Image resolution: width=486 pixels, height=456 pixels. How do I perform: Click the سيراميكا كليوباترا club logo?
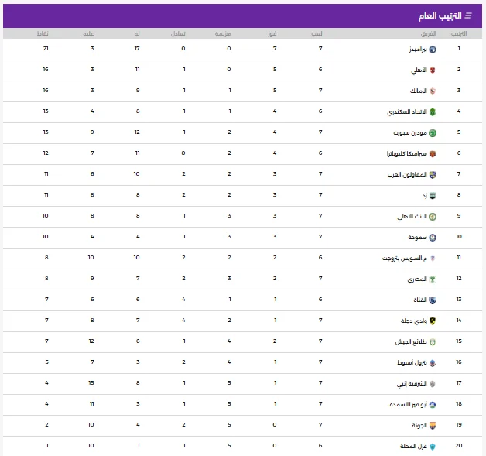click(x=433, y=154)
